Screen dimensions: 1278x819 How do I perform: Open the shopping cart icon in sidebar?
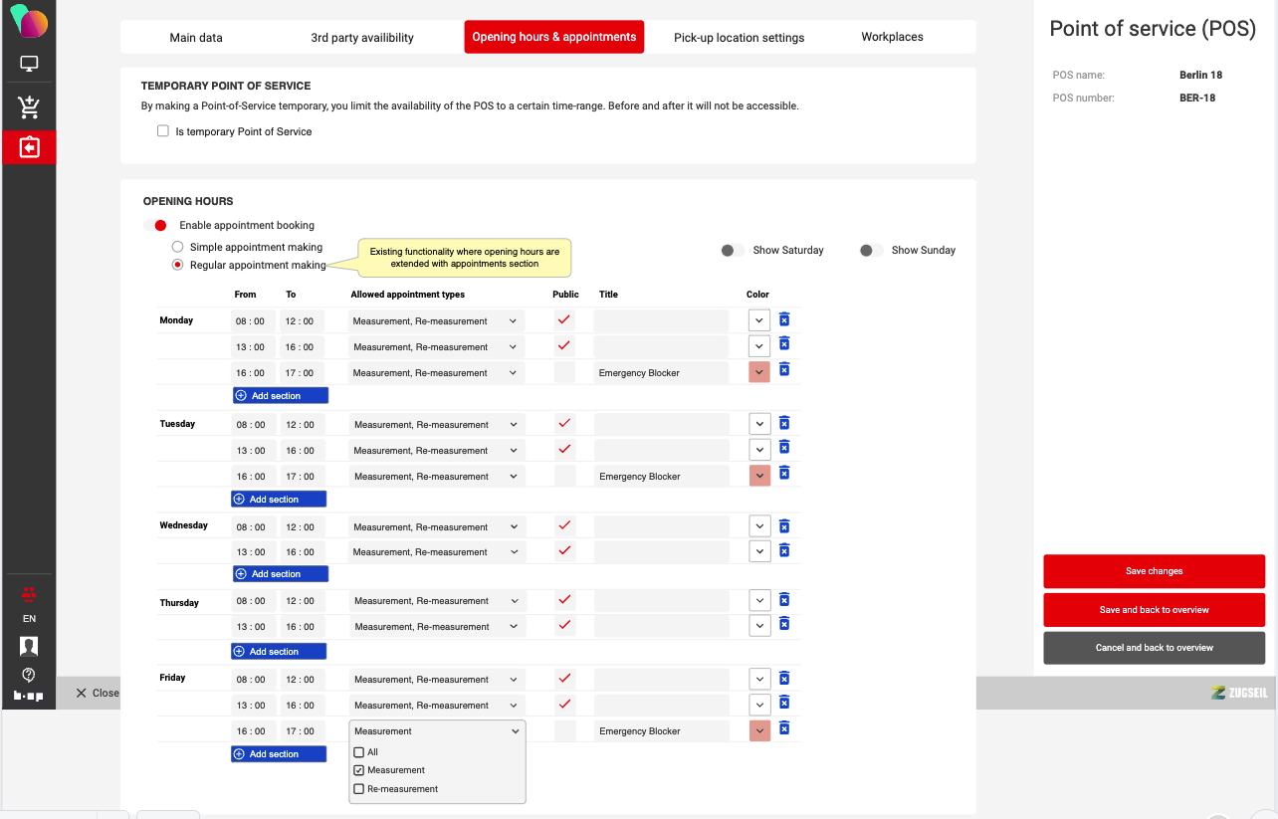pos(29,107)
